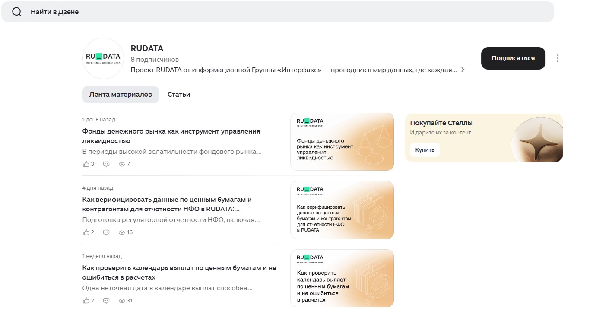The width and height of the screenshot is (593, 318).
Task: Open the money market funds article thumbnail
Action: point(342,142)
